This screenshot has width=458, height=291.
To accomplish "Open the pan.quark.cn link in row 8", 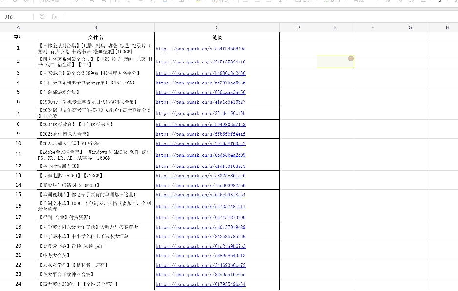I will tap(200, 125).
